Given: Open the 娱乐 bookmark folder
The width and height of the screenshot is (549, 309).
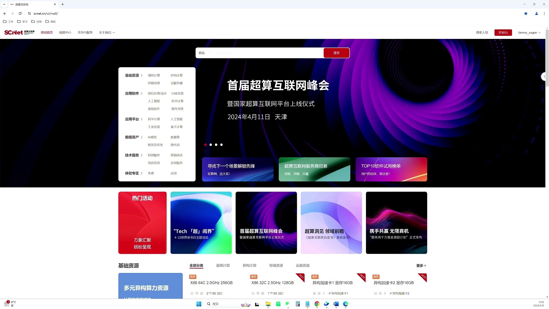Looking at the screenshot, I should pyautogui.click(x=51, y=21).
